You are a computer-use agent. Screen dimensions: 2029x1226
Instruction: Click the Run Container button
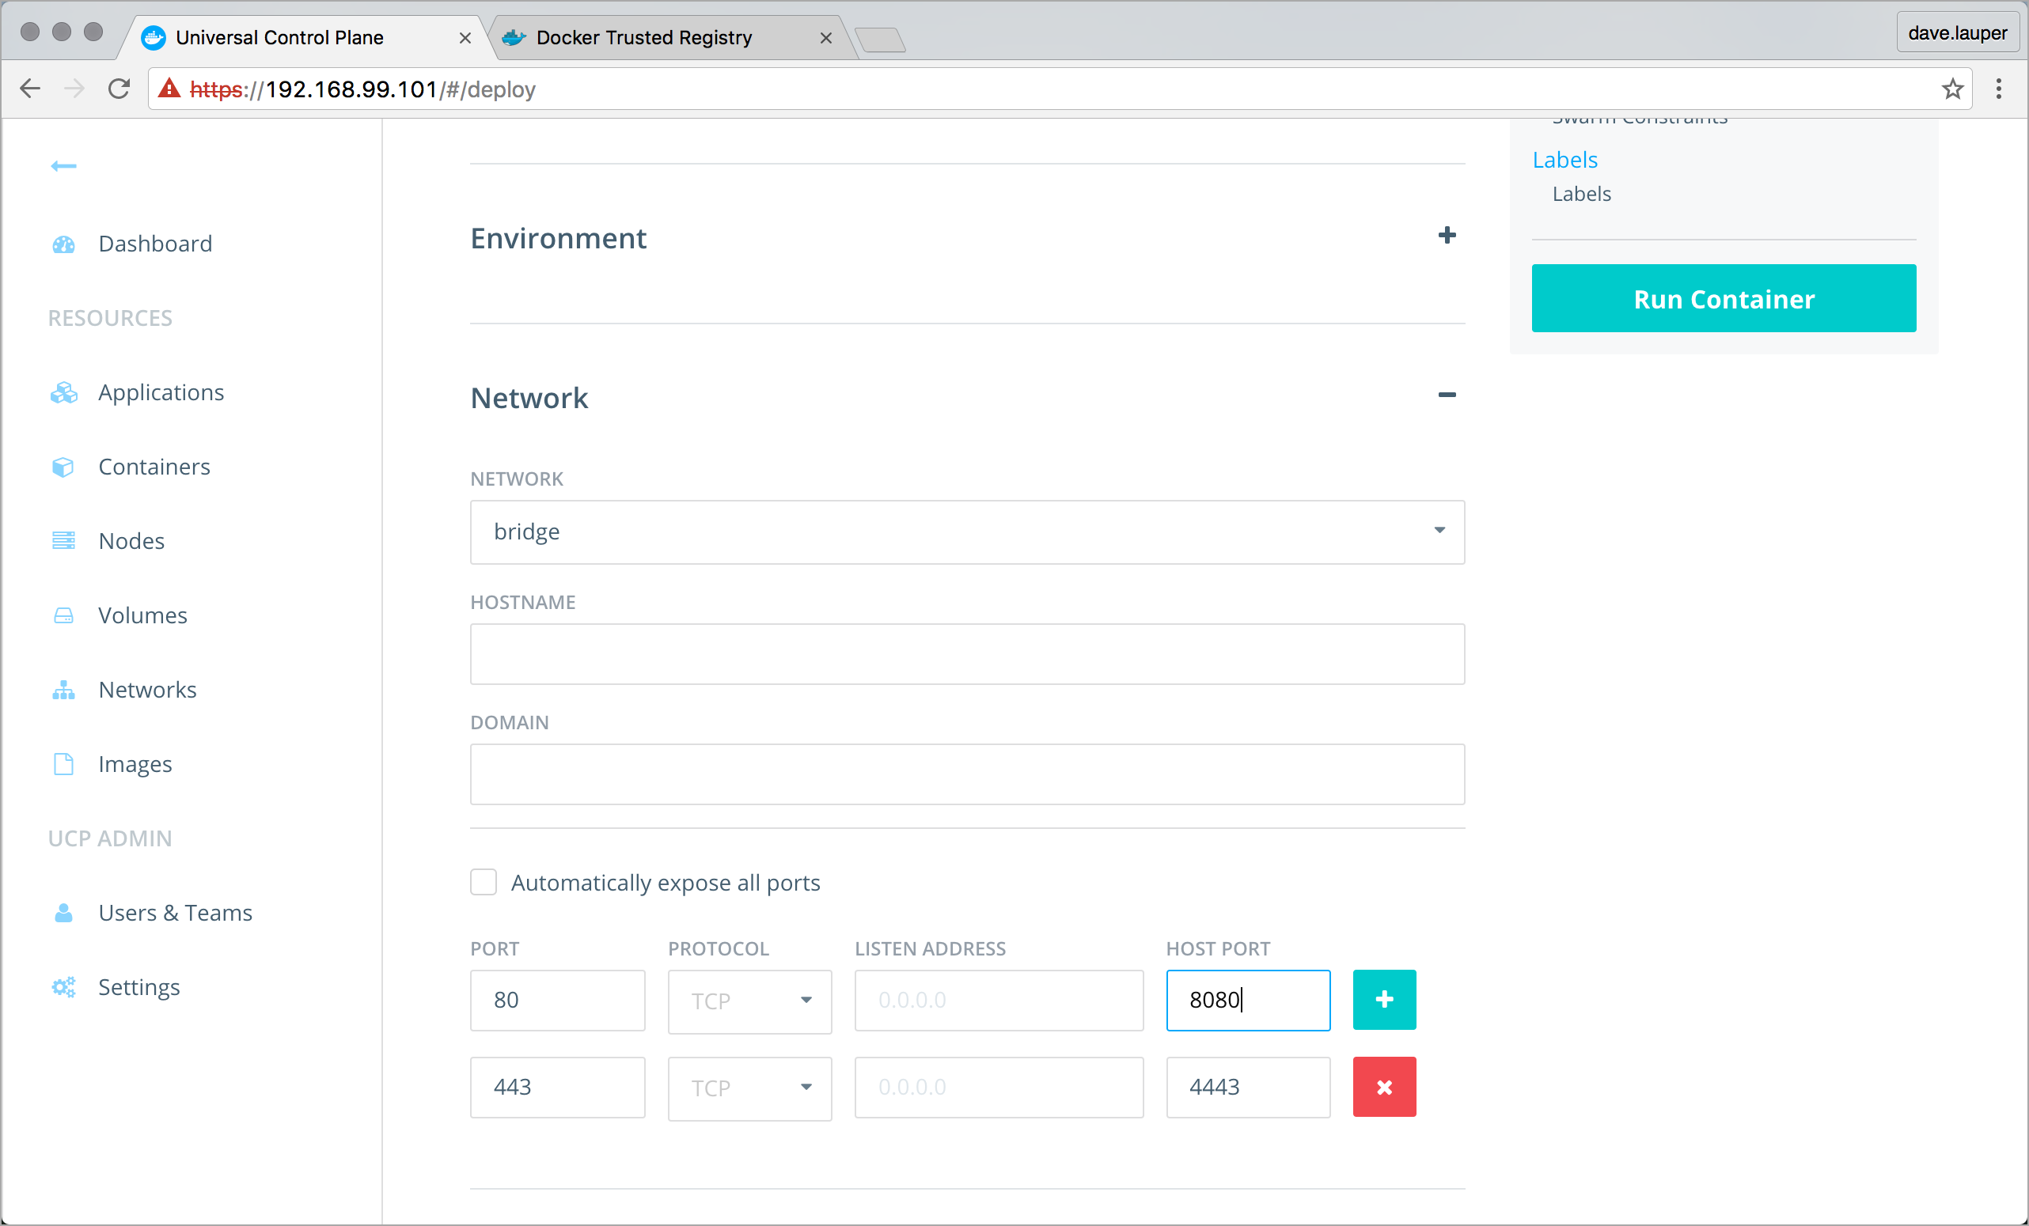coord(1723,299)
